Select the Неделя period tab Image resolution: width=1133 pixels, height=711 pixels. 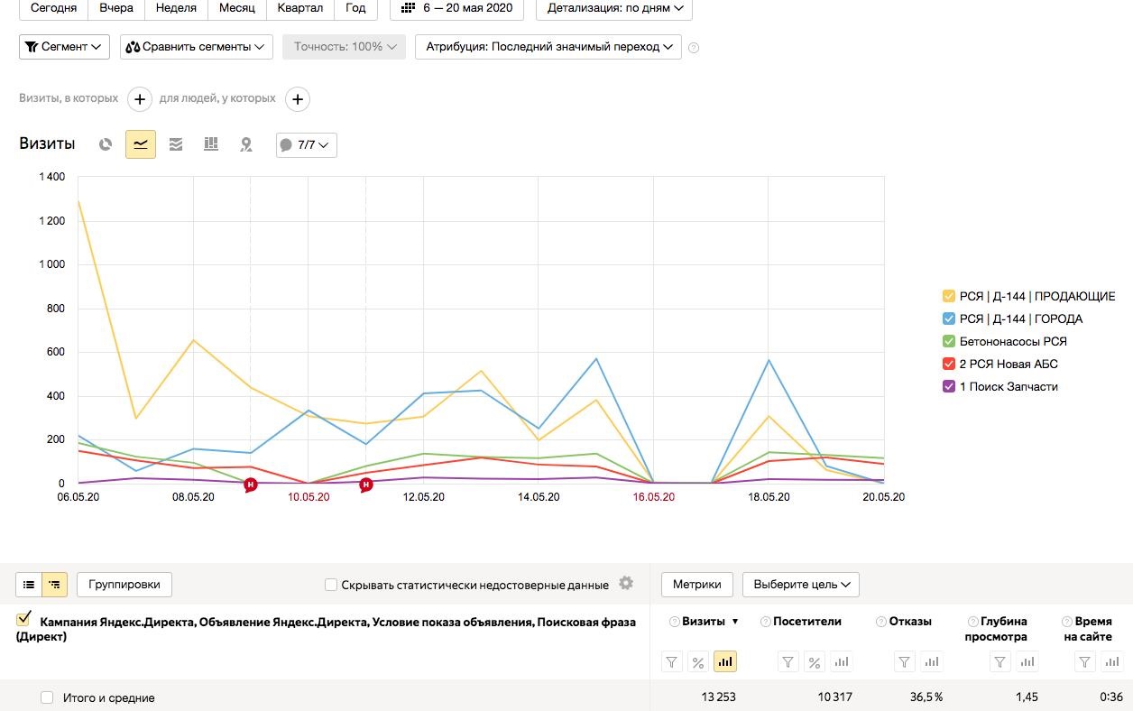tap(176, 8)
